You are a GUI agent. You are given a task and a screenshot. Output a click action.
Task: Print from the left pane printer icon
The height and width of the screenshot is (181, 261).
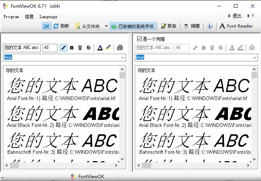click(x=120, y=47)
